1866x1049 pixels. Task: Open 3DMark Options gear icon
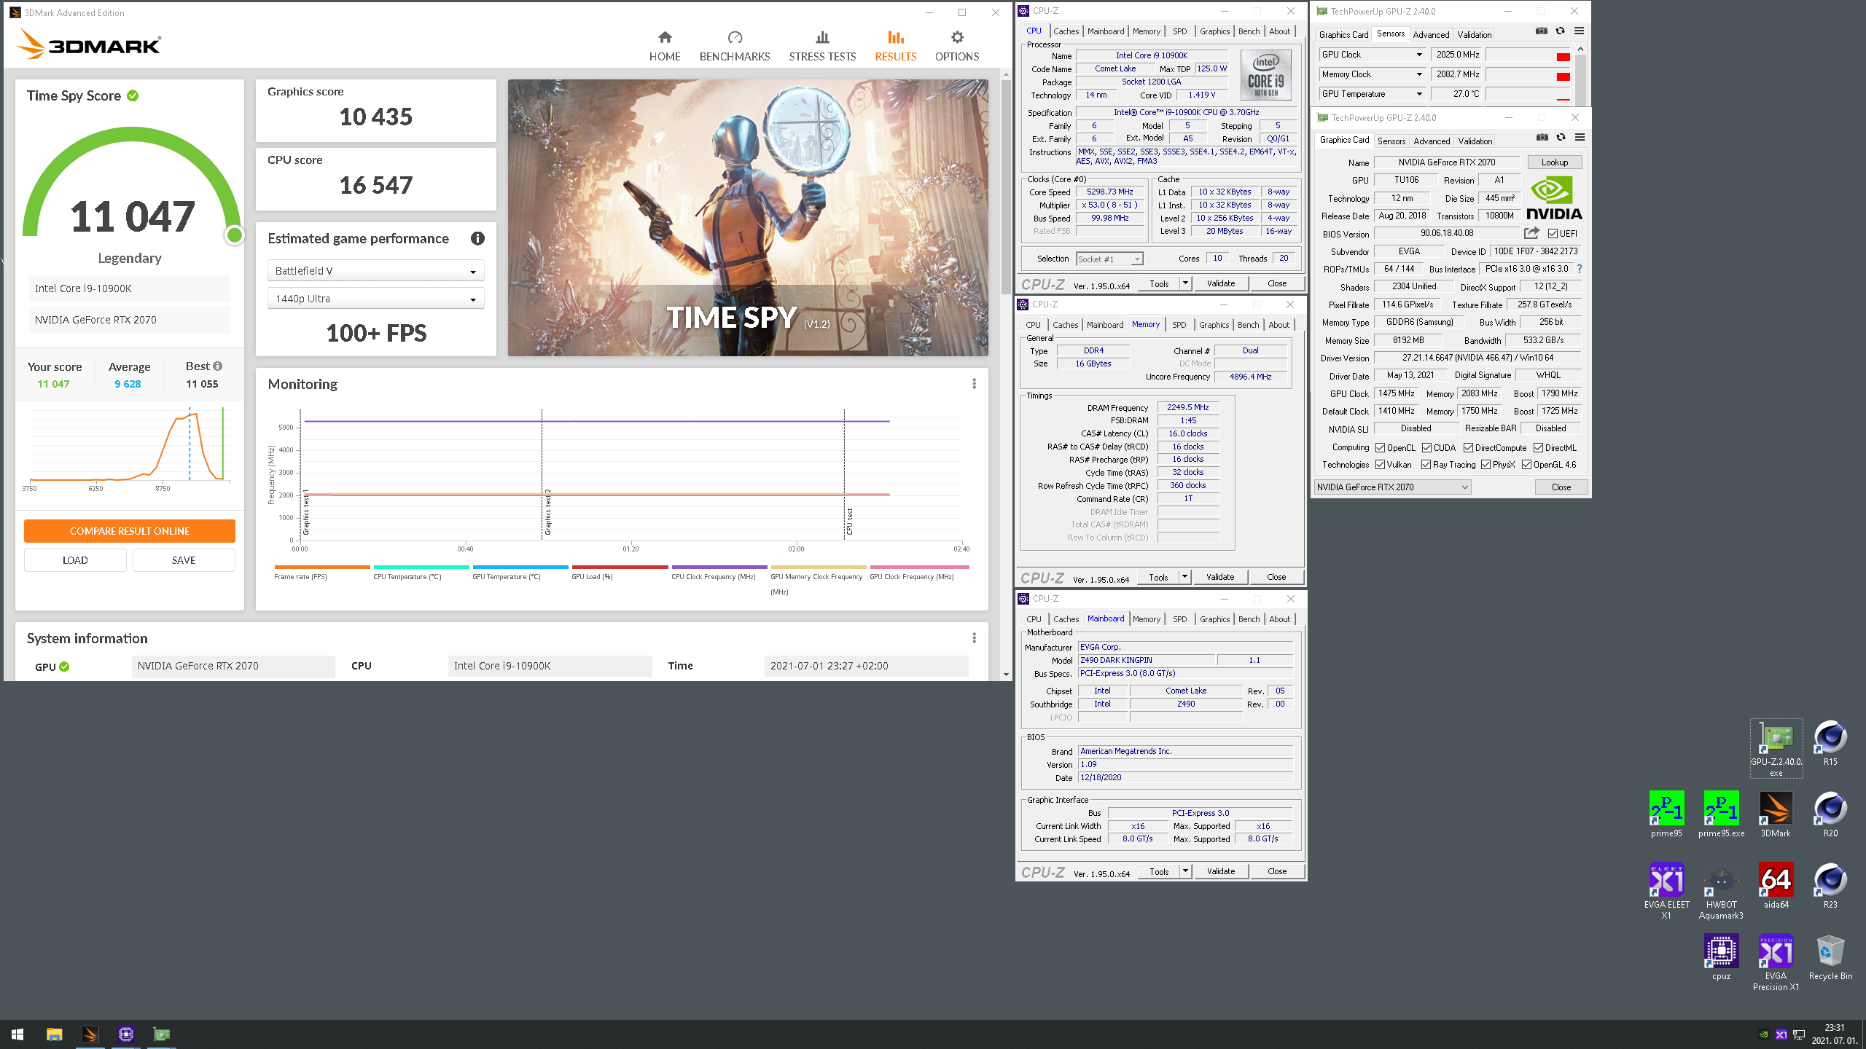(x=957, y=38)
